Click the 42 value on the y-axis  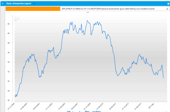pos(8,24)
